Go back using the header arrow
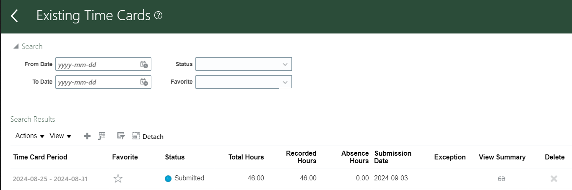The height and width of the screenshot is (190, 572). pyautogui.click(x=15, y=16)
